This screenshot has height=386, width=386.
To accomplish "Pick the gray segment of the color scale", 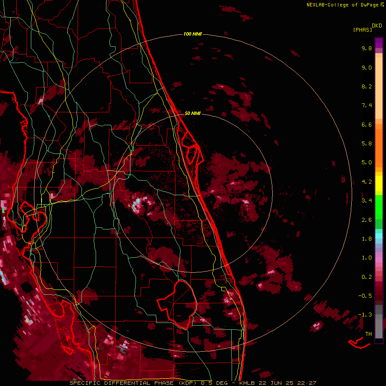I will point(379,322).
